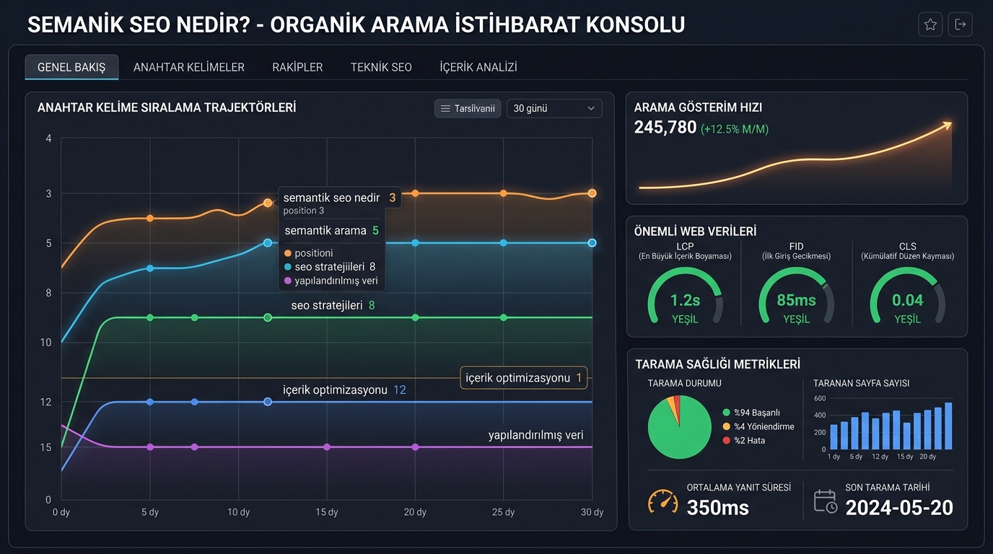The height and width of the screenshot is (554, 993).
Task: Click the orange point at 30 dy
Action: [x=592, y=193]
